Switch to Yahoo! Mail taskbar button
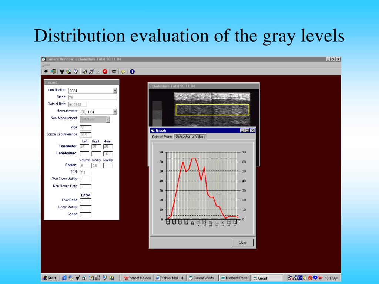This screenshot has height=284, width=379. [171, 278]
